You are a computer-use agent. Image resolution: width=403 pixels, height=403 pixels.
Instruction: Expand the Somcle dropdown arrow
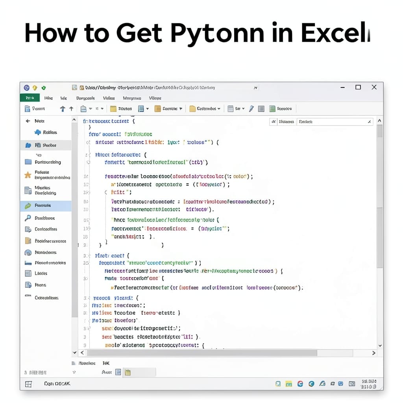point(181,109)
